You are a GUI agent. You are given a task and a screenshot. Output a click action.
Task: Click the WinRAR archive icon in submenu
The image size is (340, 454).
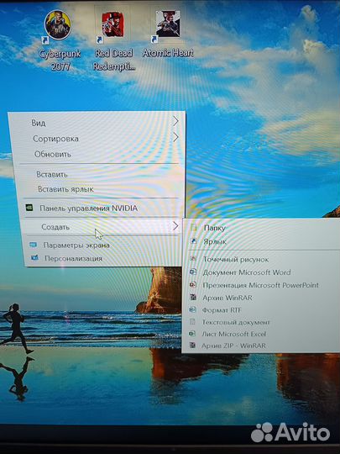pos(193,297)
